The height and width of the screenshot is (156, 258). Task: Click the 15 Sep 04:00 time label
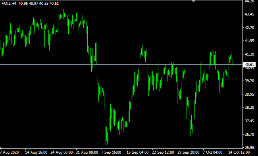click(138, 152)
